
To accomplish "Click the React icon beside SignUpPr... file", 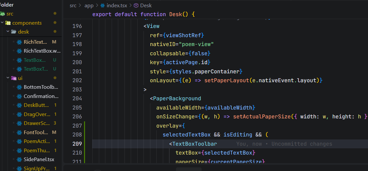I will click(x=19, y=168).
